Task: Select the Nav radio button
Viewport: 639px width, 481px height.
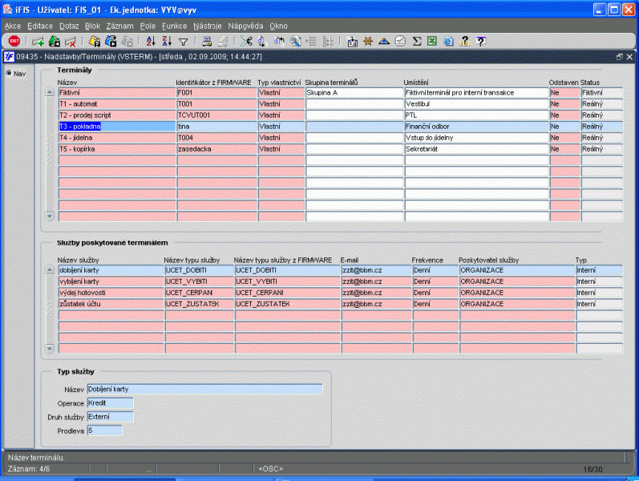Action: (9, 73)
